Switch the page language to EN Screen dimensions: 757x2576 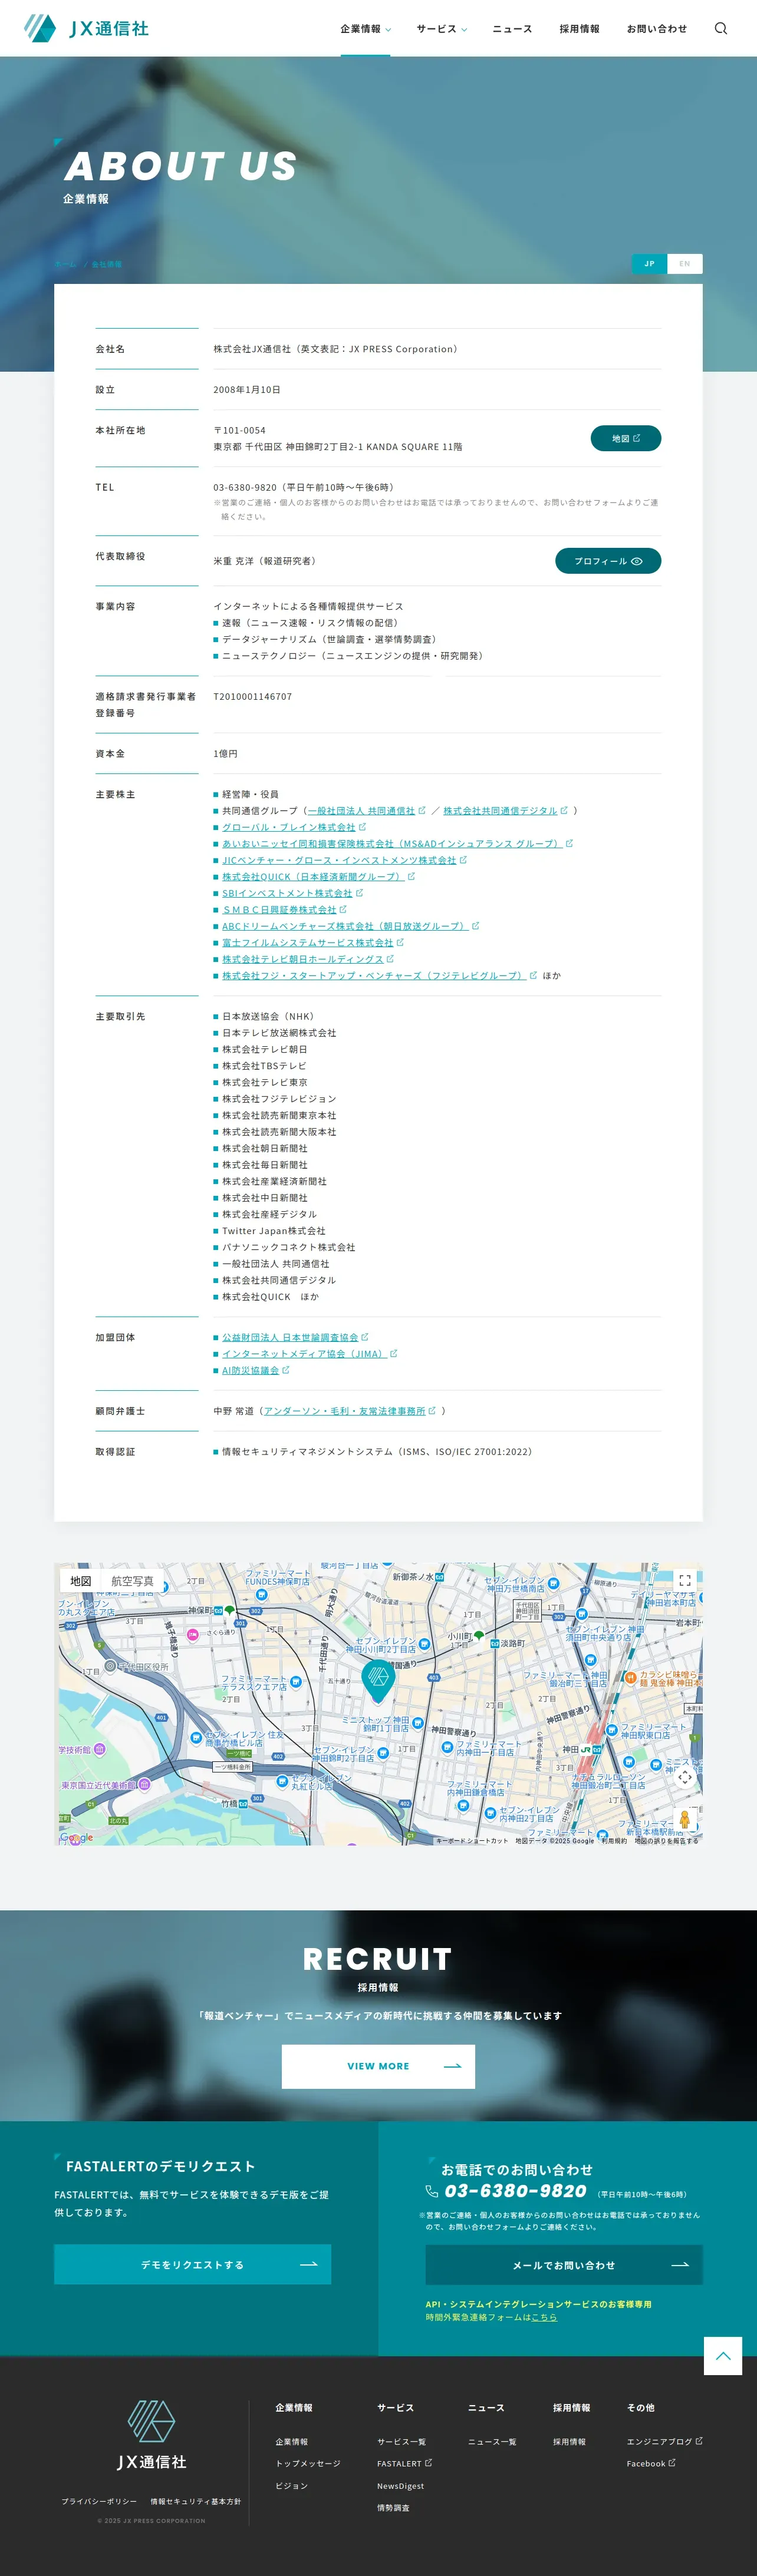click(685, 264)
